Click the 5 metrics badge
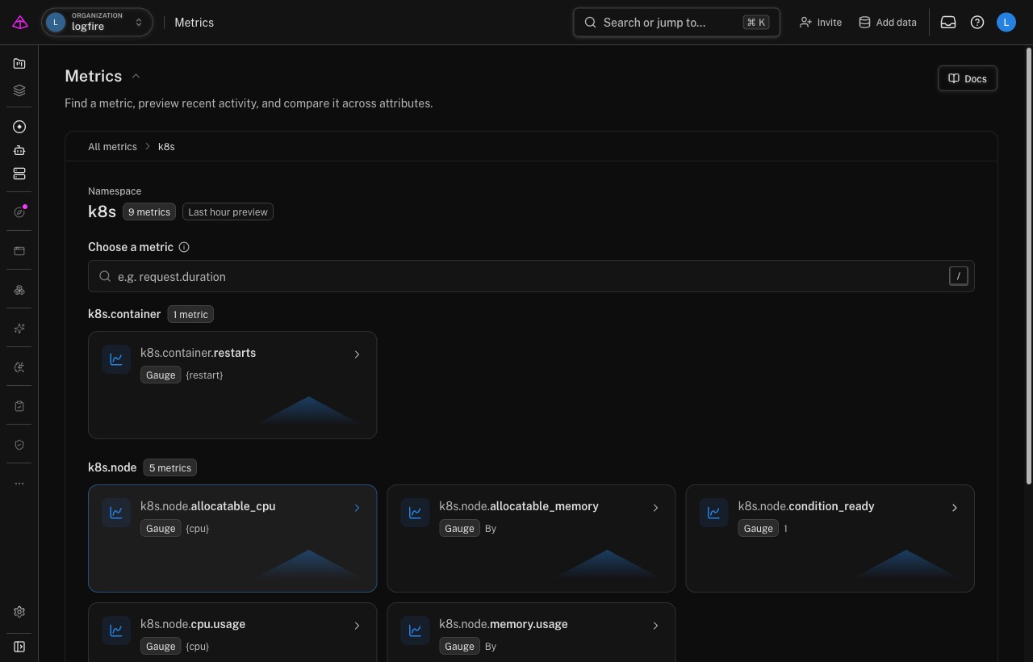 point(170,467)
